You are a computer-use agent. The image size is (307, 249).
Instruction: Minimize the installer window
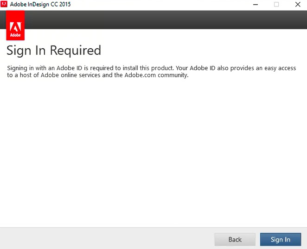(256, 4)
